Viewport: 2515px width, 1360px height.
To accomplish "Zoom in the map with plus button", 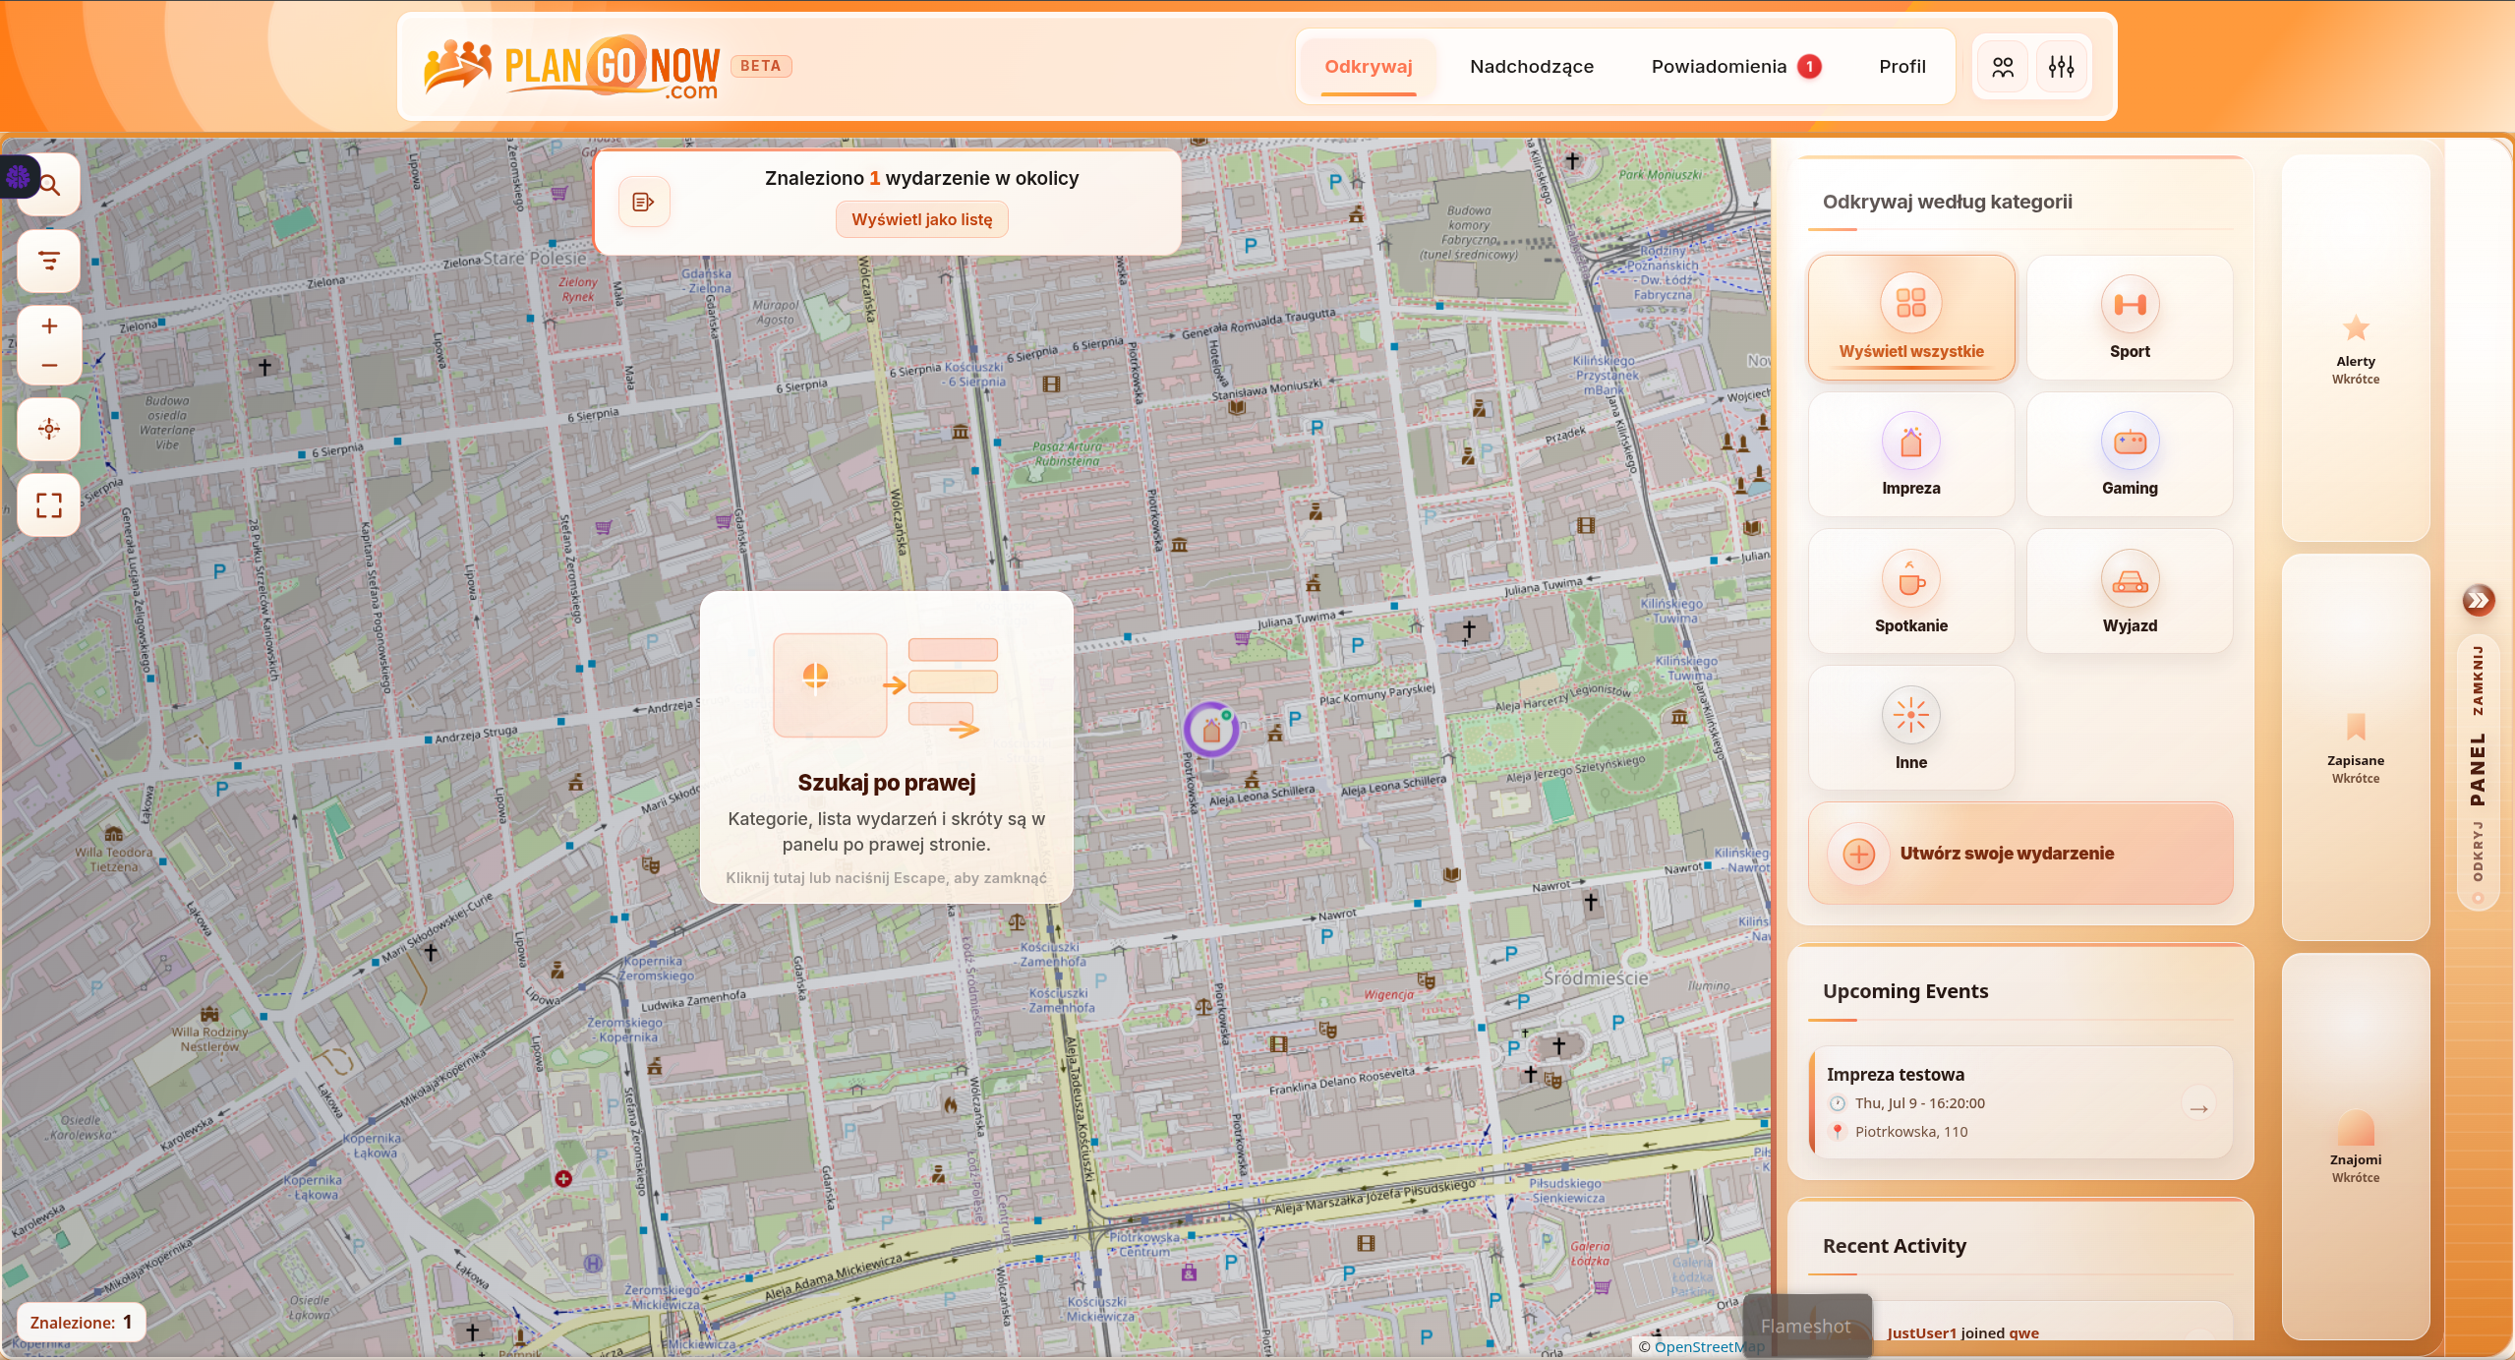I will [x=49, y=325].
